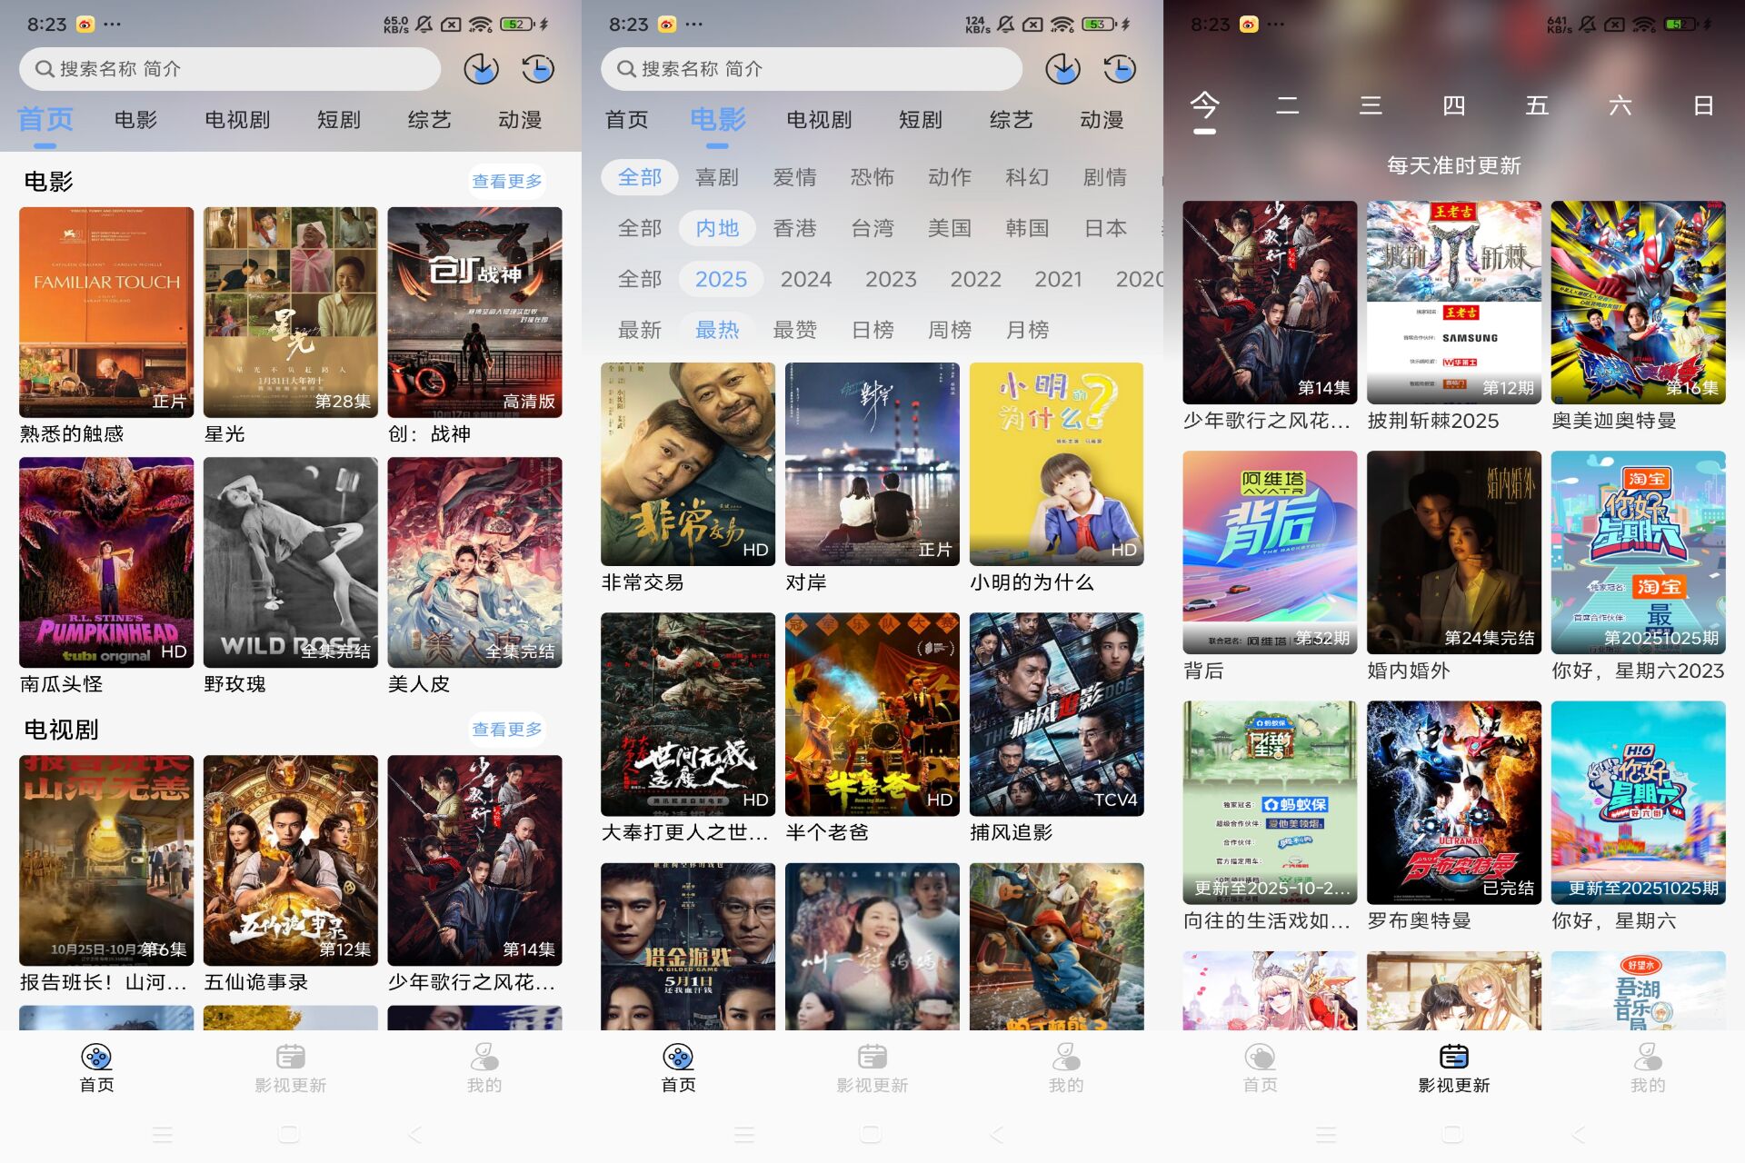Viewport: 1745px width, 1163px height.
Task: Open the download manager icon beside search bar
Action: 482,68
